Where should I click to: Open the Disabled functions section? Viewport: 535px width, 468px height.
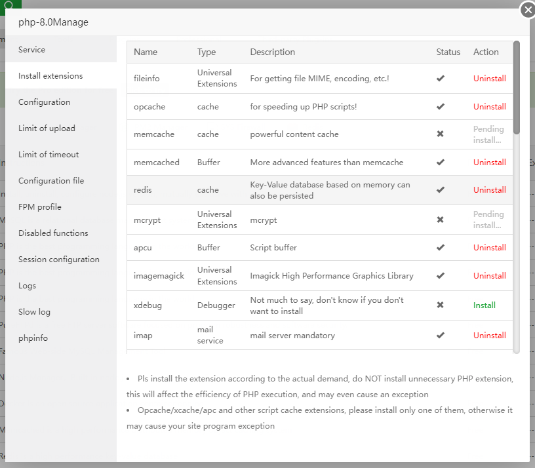pos(53,233)
